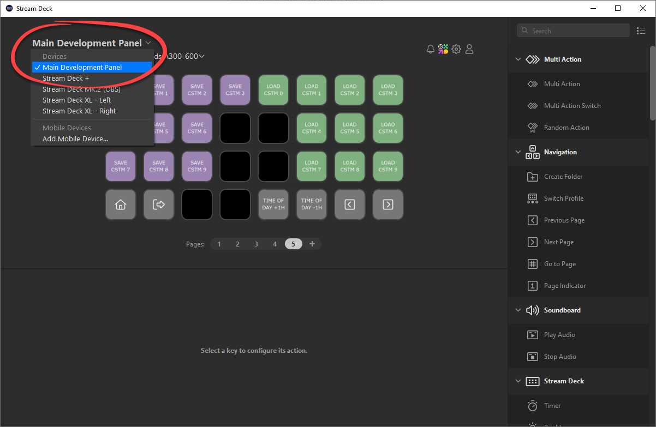The image size is (656, 427).
Task: Click the Stream Deck app icon in title bar
Action: click(9, 8)
